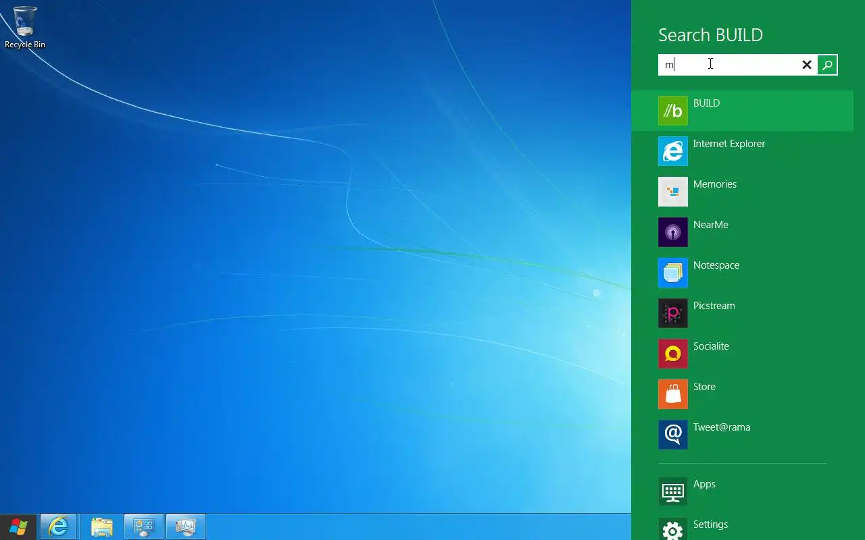Viewport: 865px width, 540px height.
Task: Launch Internet Explorer from the taskbar
Action: pos(59,526)
